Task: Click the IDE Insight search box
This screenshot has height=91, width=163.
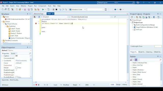Action: click(126, 3)
